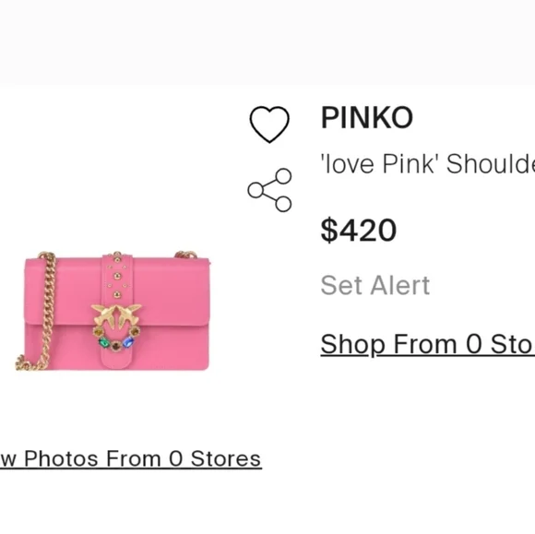Open sharing options via the share icon
The width and height of the screenshot is (535, 534).
(269, 190)
